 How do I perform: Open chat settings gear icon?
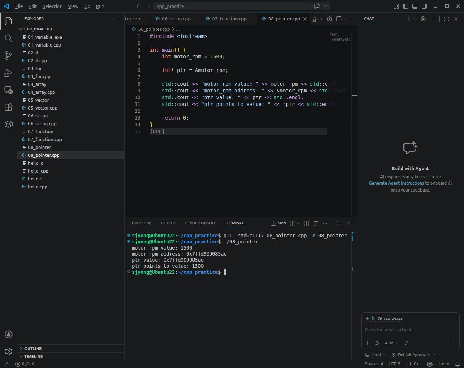(x=423, y=19)
